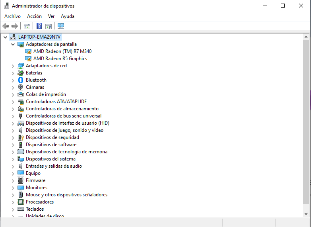Expand the Monitores chevron

point(13,188)
